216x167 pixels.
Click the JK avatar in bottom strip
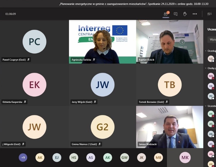[x=142, y=157]
